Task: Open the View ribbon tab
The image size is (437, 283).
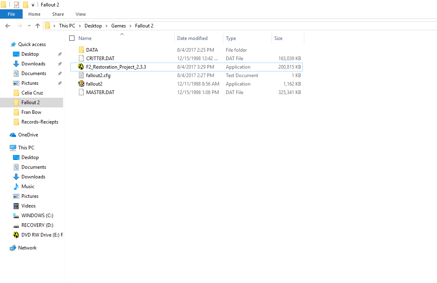Action: [81, 14]
